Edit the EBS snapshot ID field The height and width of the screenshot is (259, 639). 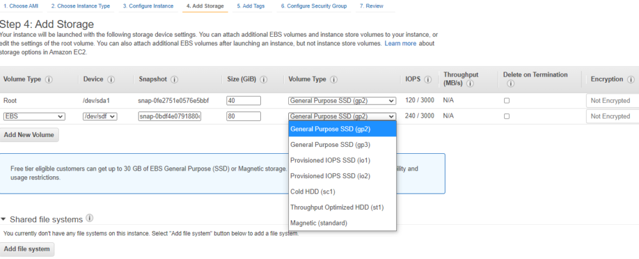(170, 116)
